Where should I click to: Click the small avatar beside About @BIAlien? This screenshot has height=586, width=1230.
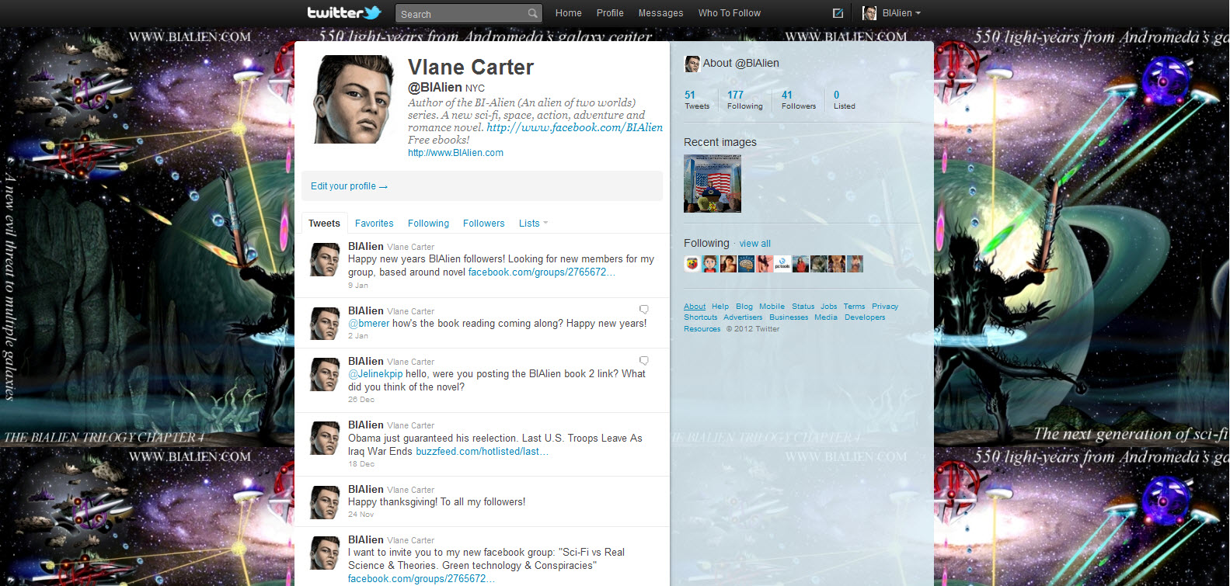[x=692, y=64]
